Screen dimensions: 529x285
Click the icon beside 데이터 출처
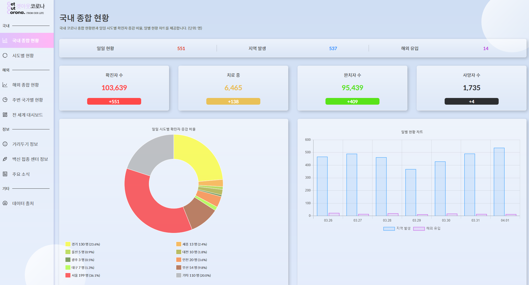pyautogui.click(x=5, y=203)
